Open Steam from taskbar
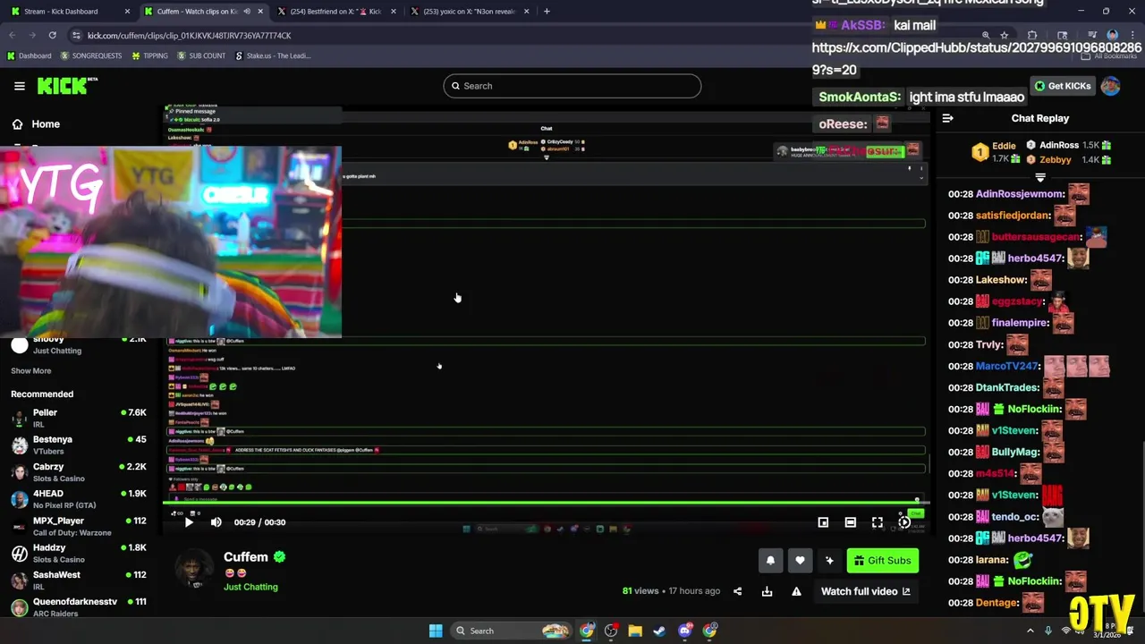The height and width of the screenshot is (644, 1145). click(659, 631)
